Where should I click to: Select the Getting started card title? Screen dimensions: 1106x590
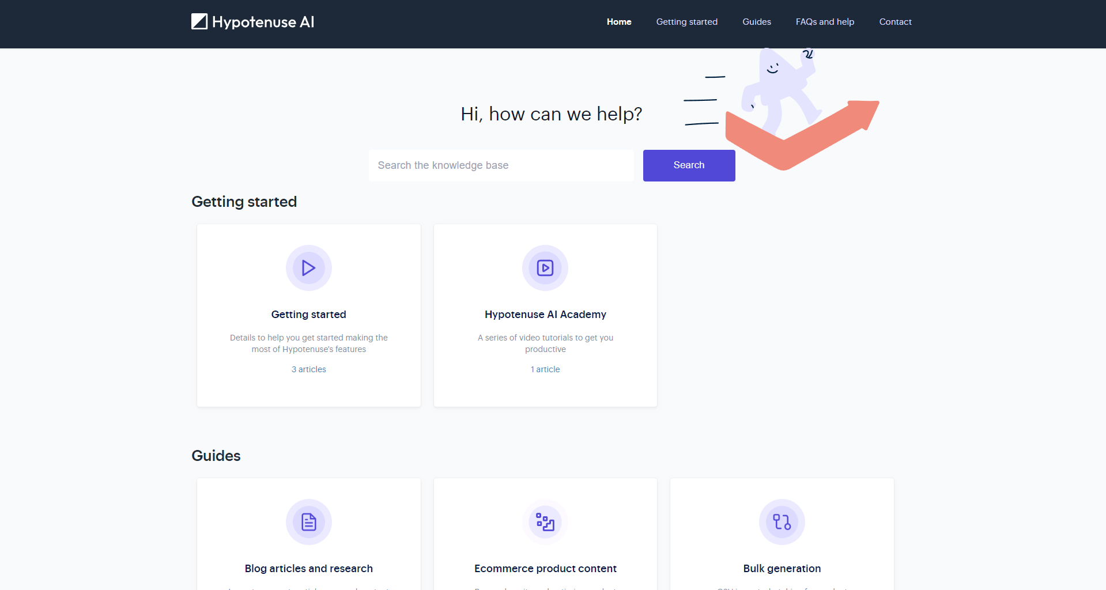point(308,315)
